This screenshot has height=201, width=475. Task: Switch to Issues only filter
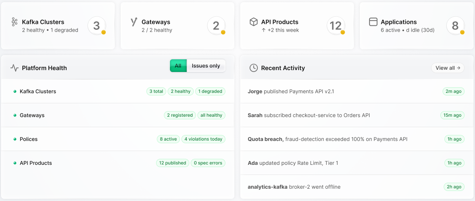(206, 66)
